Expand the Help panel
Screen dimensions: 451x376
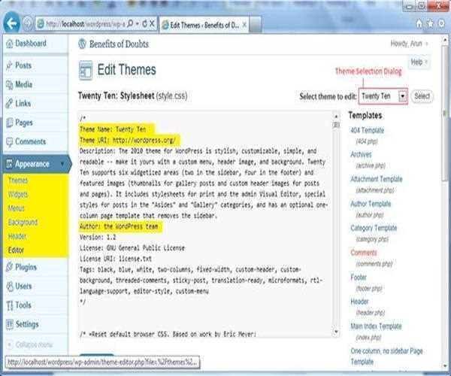click(x=419, y=62)
